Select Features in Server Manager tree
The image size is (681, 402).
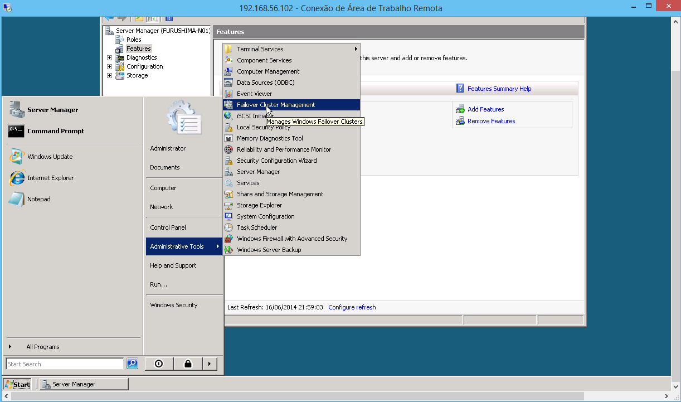[139, 49]
